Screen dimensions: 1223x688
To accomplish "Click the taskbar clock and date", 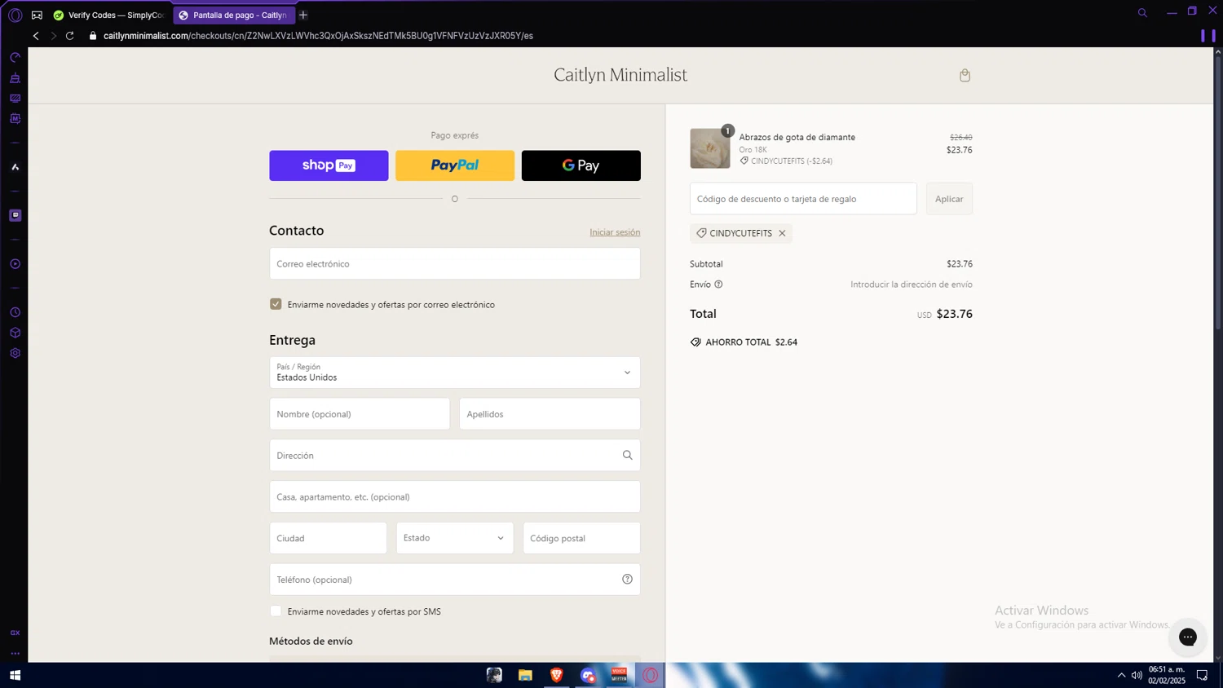I will 1167,675.
